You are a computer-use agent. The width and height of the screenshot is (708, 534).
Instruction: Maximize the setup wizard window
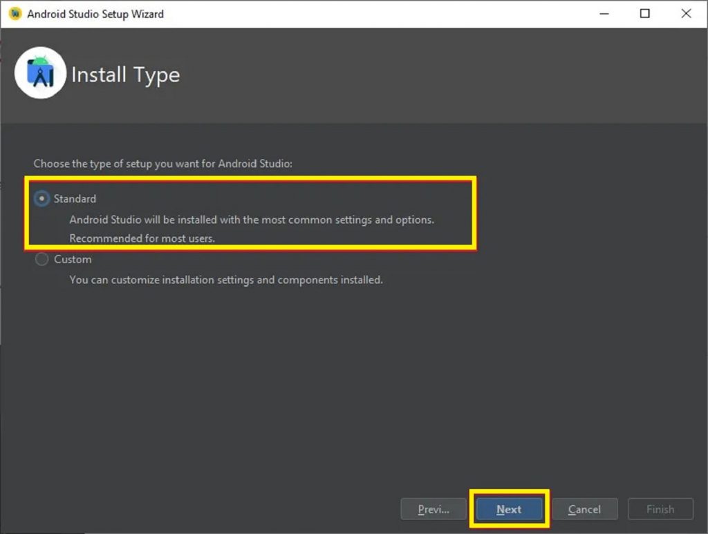coord(644,13)
